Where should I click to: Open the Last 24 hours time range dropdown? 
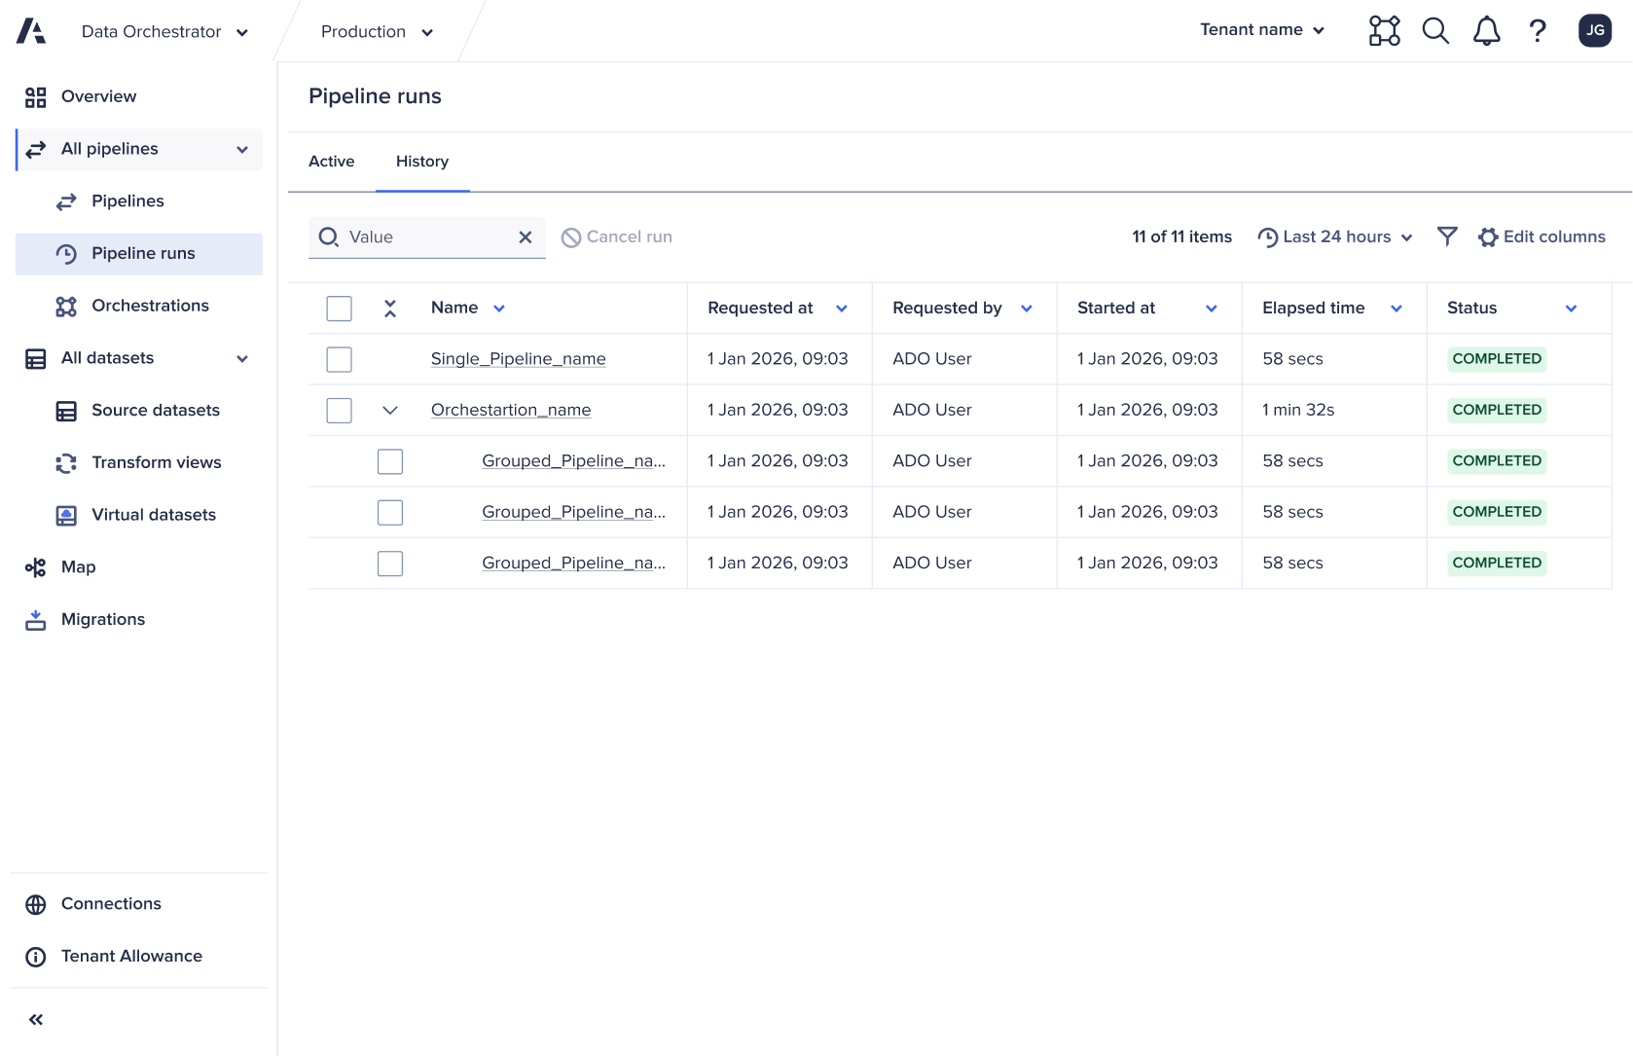pyautogui.click(x=1335, y=237)
